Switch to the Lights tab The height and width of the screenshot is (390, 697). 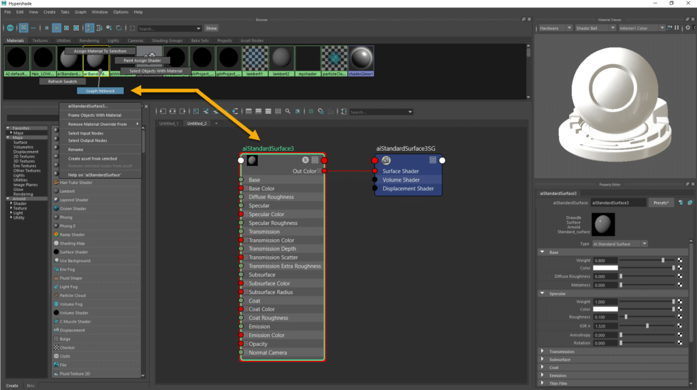click(114, 40)
